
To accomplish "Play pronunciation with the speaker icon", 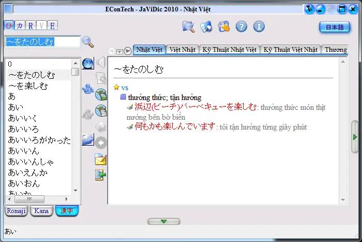I will click(101, 63).
